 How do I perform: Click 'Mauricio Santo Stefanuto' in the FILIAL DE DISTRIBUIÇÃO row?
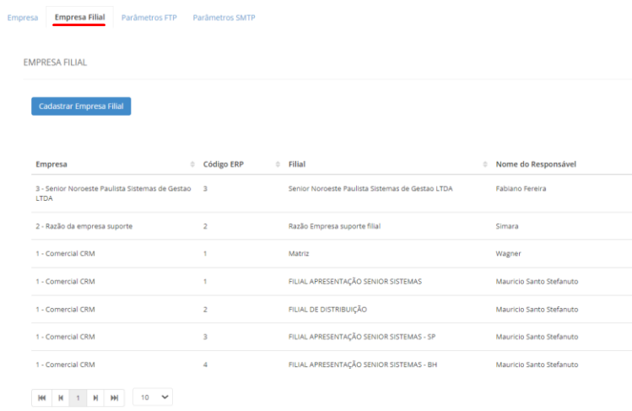pyautogui.click(x=537, y=310)
